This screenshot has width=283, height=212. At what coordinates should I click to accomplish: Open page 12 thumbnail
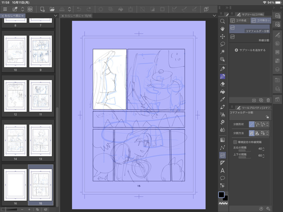[15, 96]
